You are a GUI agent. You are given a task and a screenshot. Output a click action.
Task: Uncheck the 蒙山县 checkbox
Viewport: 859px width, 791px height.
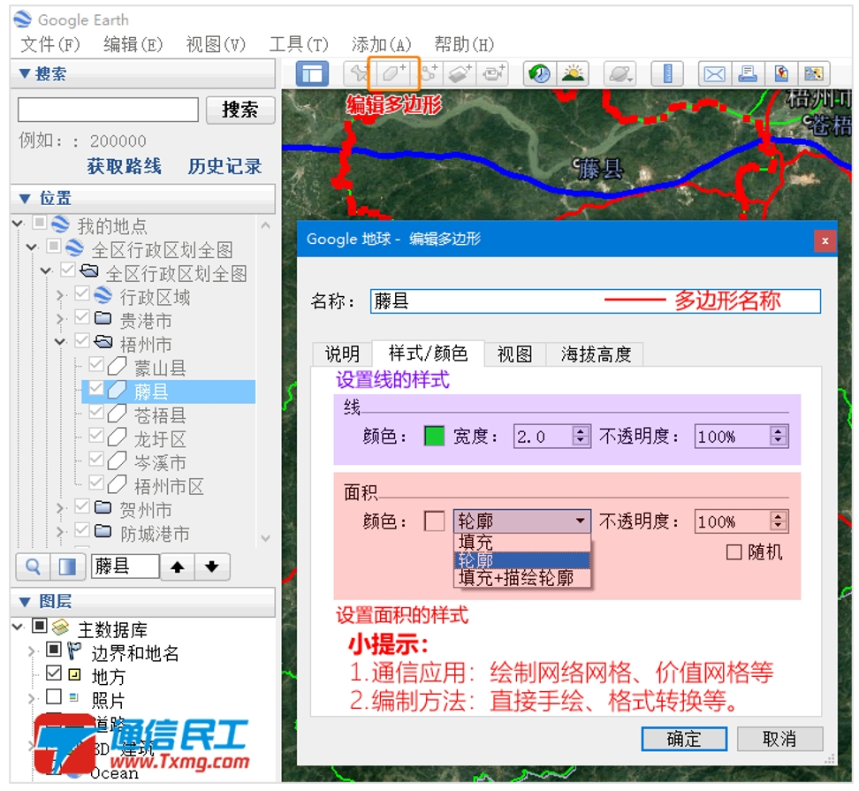click(96, 364)
